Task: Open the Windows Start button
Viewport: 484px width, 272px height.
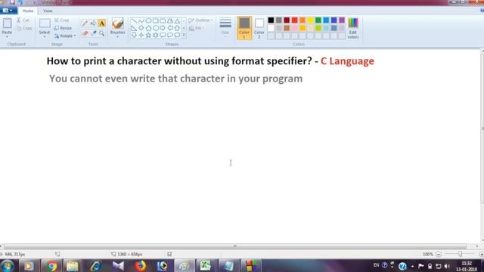Action: 7,266
